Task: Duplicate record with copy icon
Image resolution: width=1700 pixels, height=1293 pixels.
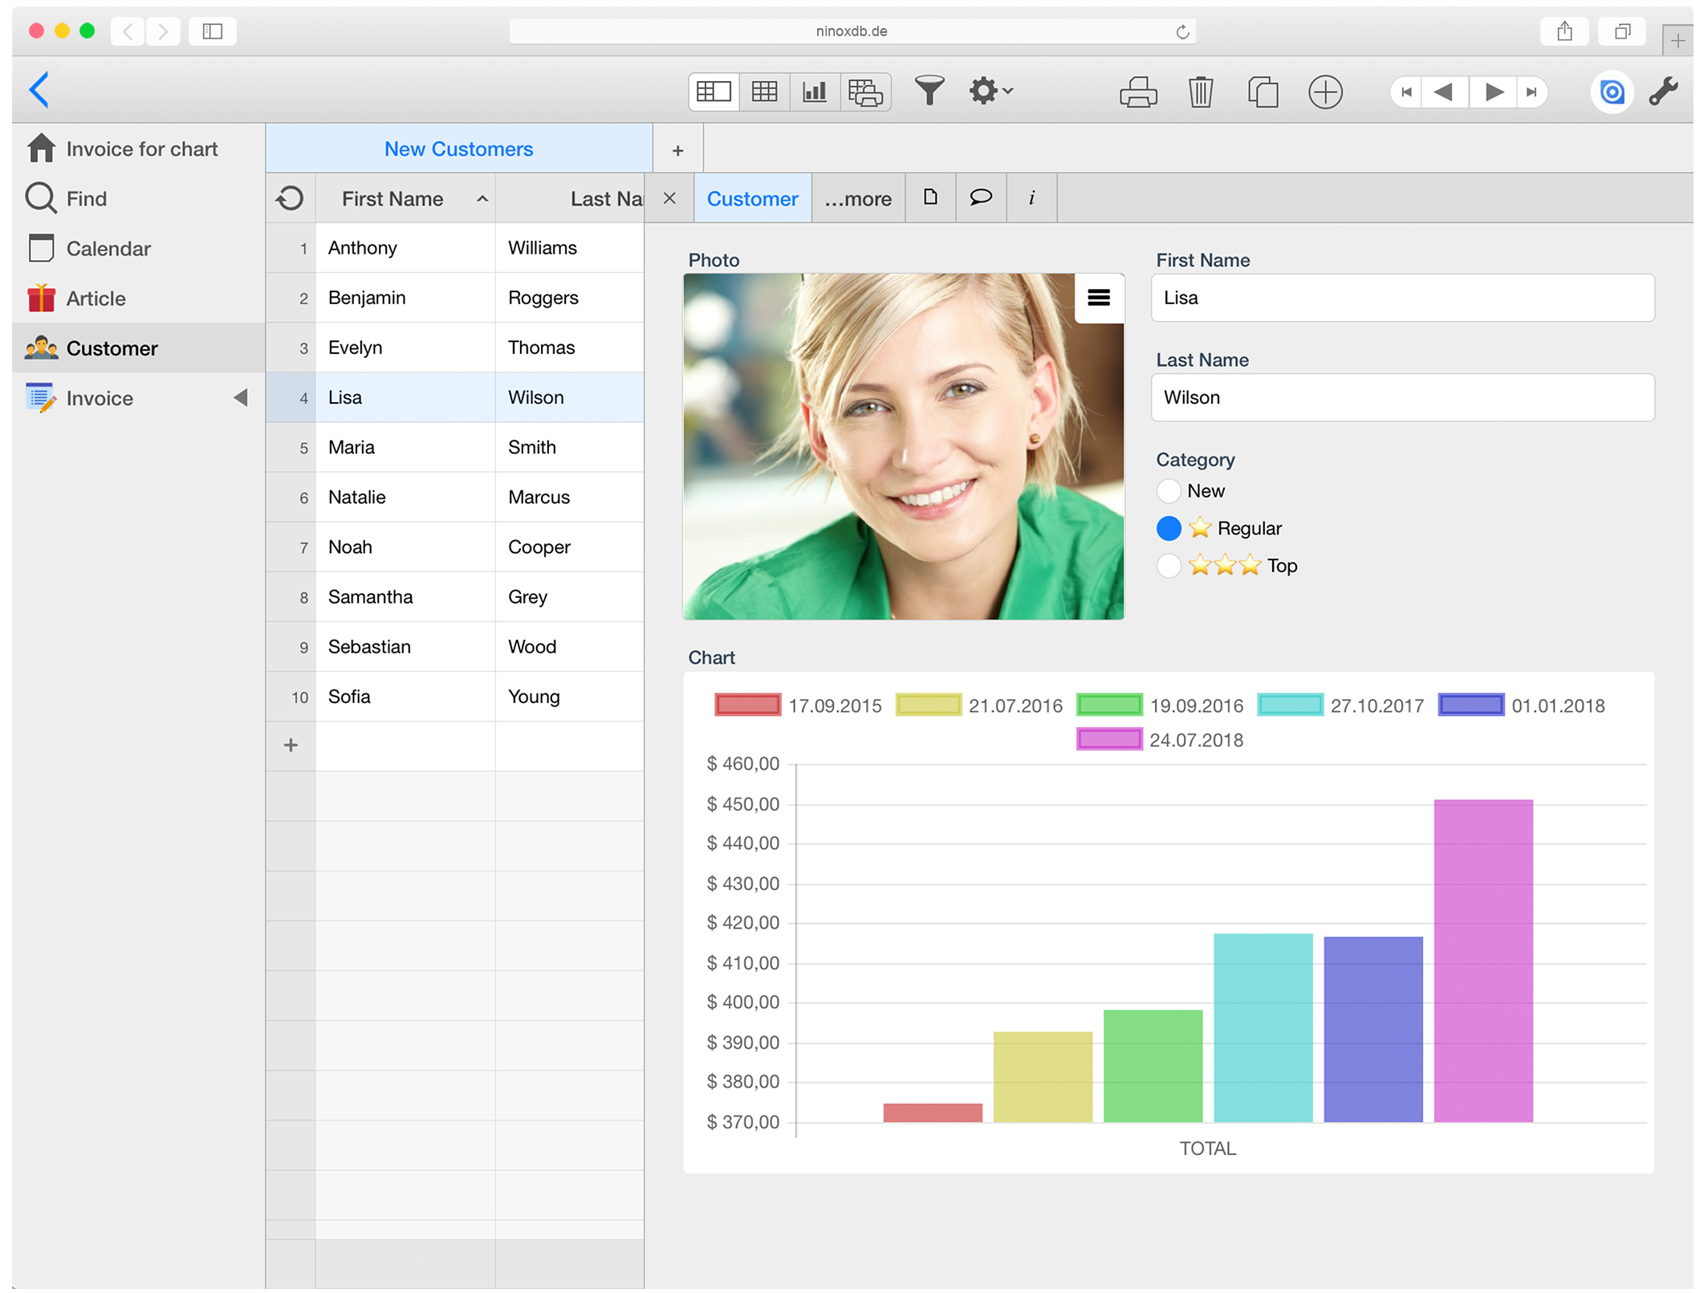Action: pyautogui.click(x=1263, y=92)
